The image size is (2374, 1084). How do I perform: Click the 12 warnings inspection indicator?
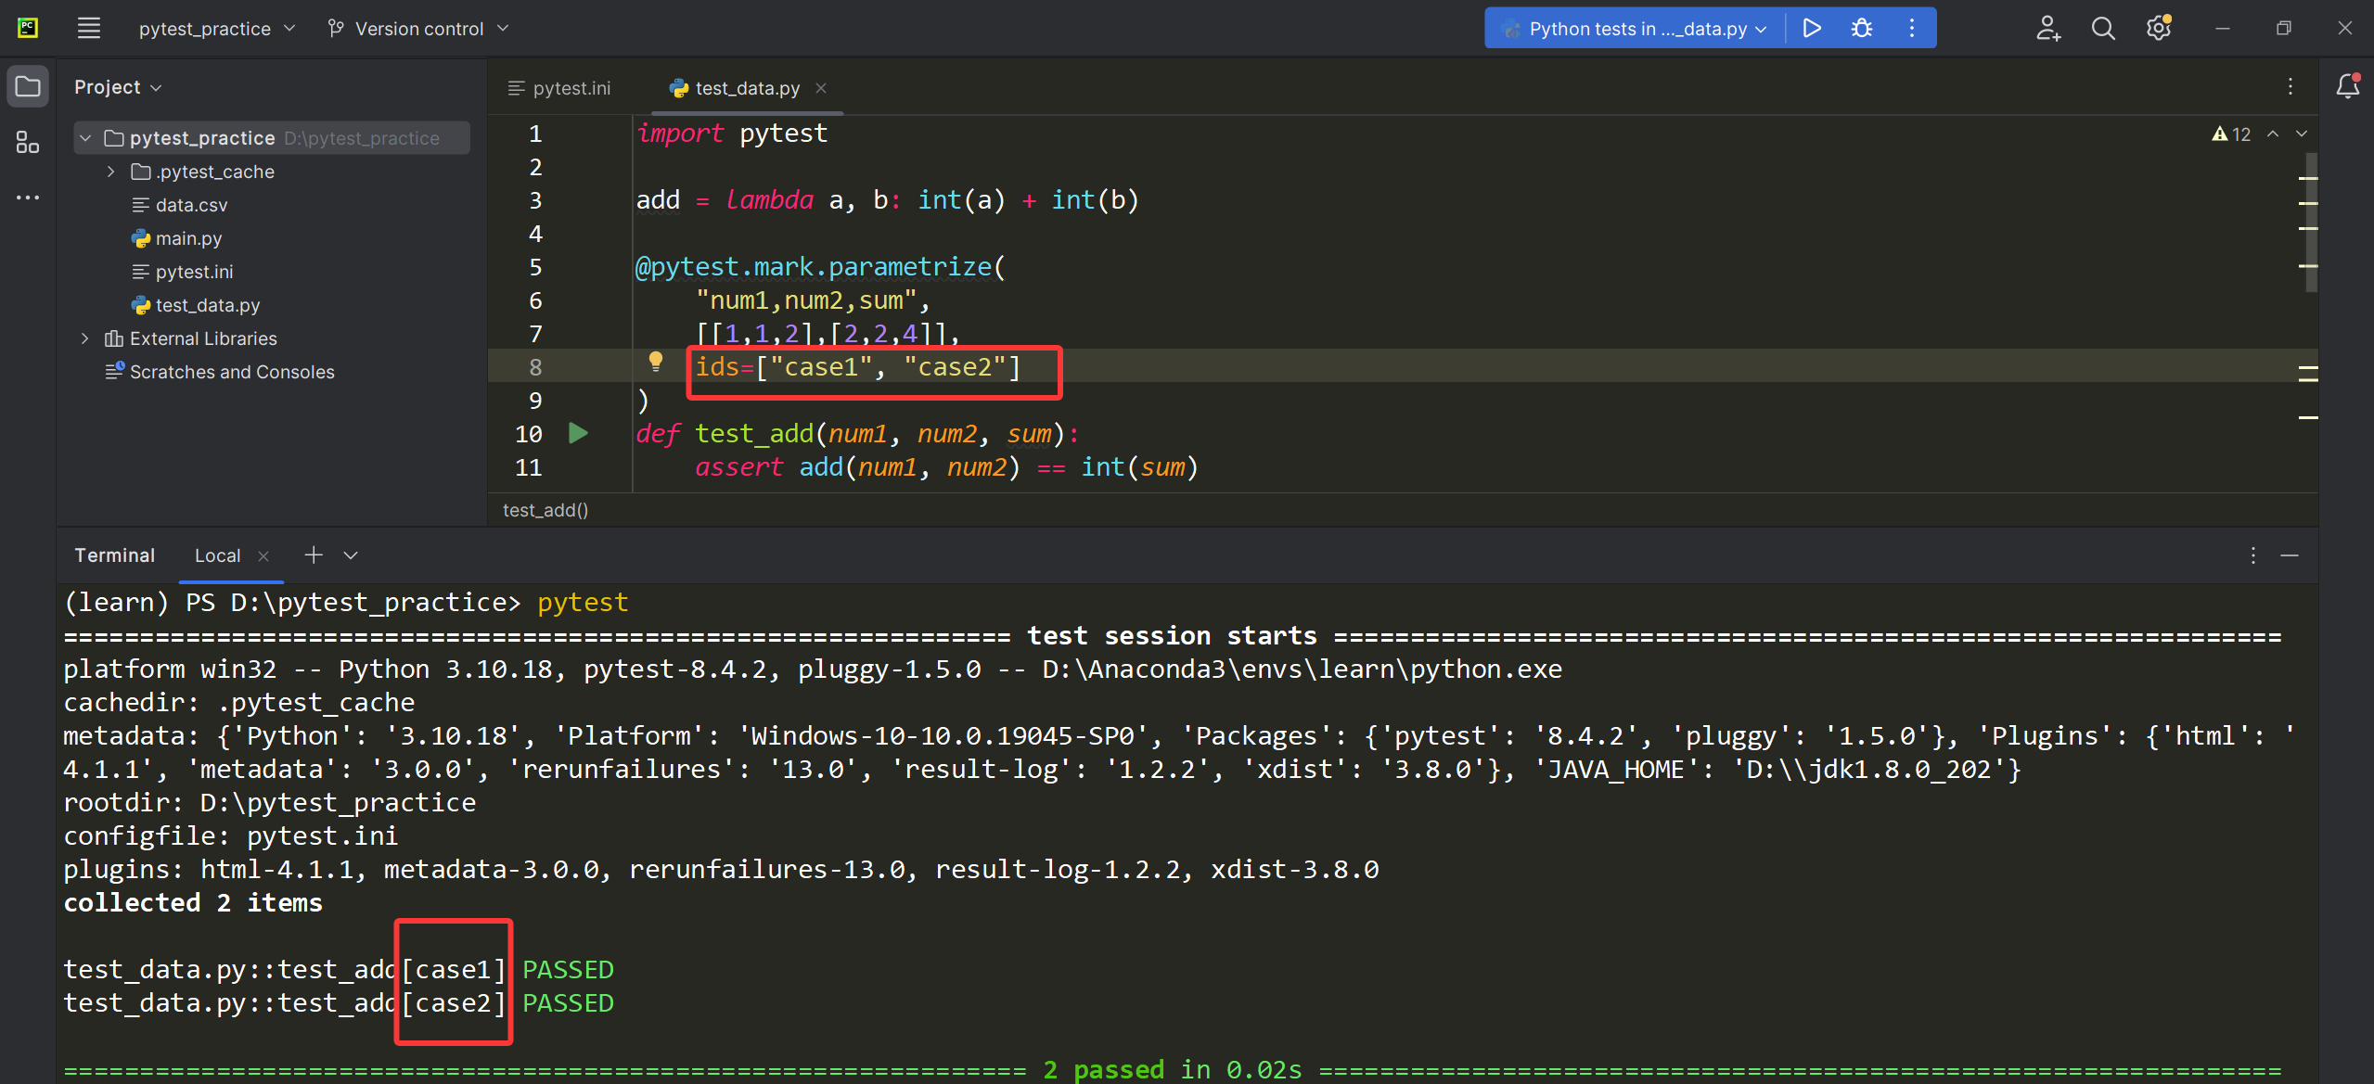tap(2232, 134)
